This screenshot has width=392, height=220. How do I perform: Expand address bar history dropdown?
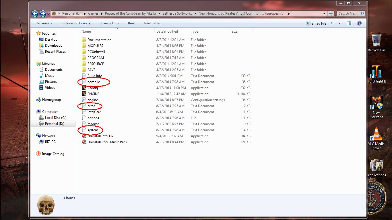pyautogui.click(x=324, y=13)
